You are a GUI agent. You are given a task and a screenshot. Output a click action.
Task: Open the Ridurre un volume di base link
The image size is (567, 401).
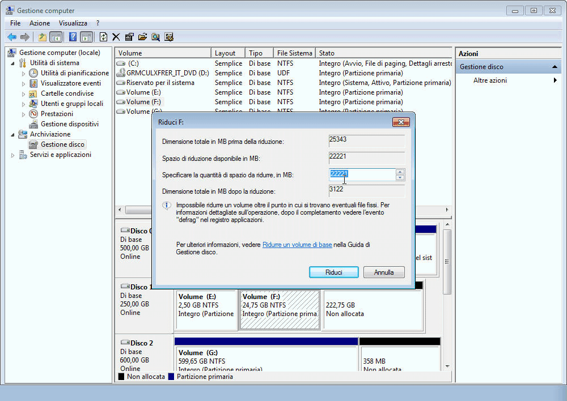[297, 245]
